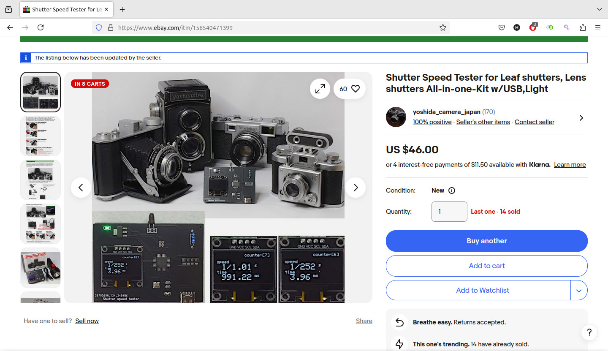Viewport: 608px width, 351px height.
Task: List all tabs dropdown arrow
Action: 599,9
